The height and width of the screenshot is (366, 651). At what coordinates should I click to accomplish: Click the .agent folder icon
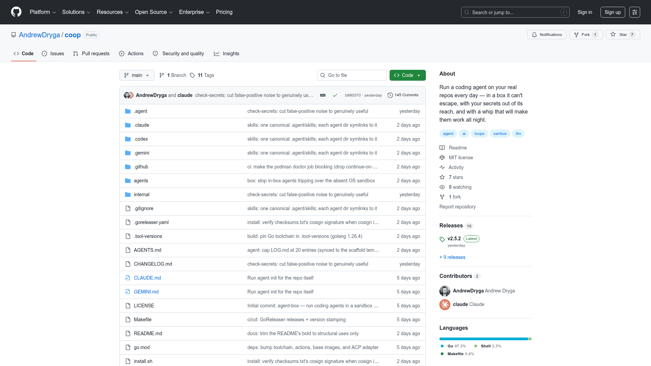[x=128, y=111]
